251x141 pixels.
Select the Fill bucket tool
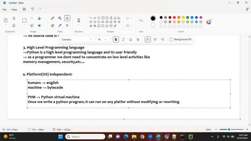tap(60, 18)
